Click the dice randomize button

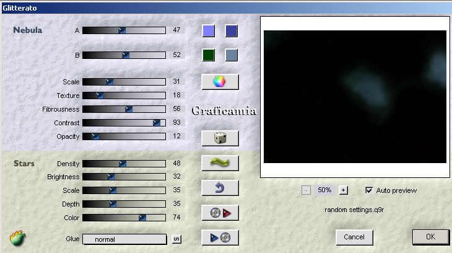(x=220, y=138)
